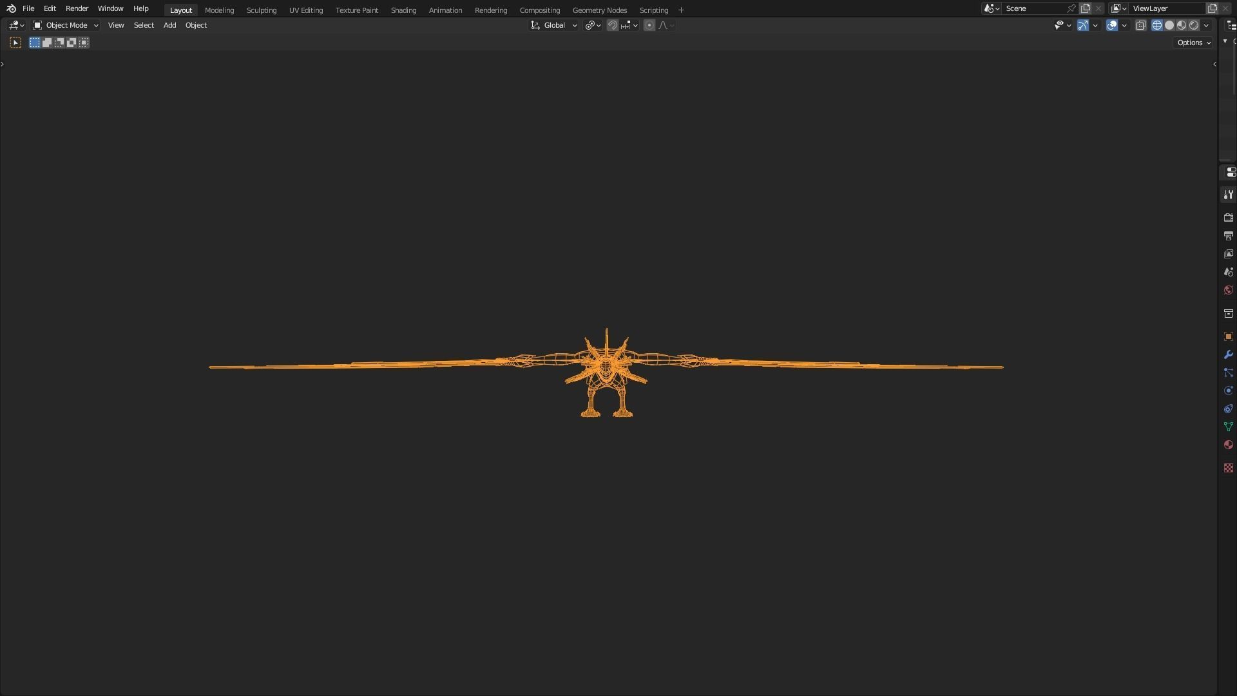Open the World properties tab
Screen dimensions: 1237x696
coord(1228,290)
